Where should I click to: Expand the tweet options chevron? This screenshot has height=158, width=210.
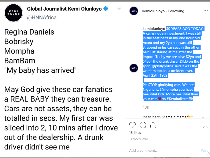(x=119, y=9)
